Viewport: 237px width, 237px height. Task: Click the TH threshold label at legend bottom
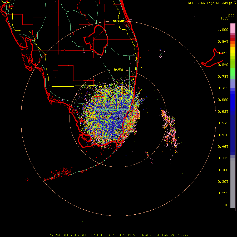pos(226,205)
